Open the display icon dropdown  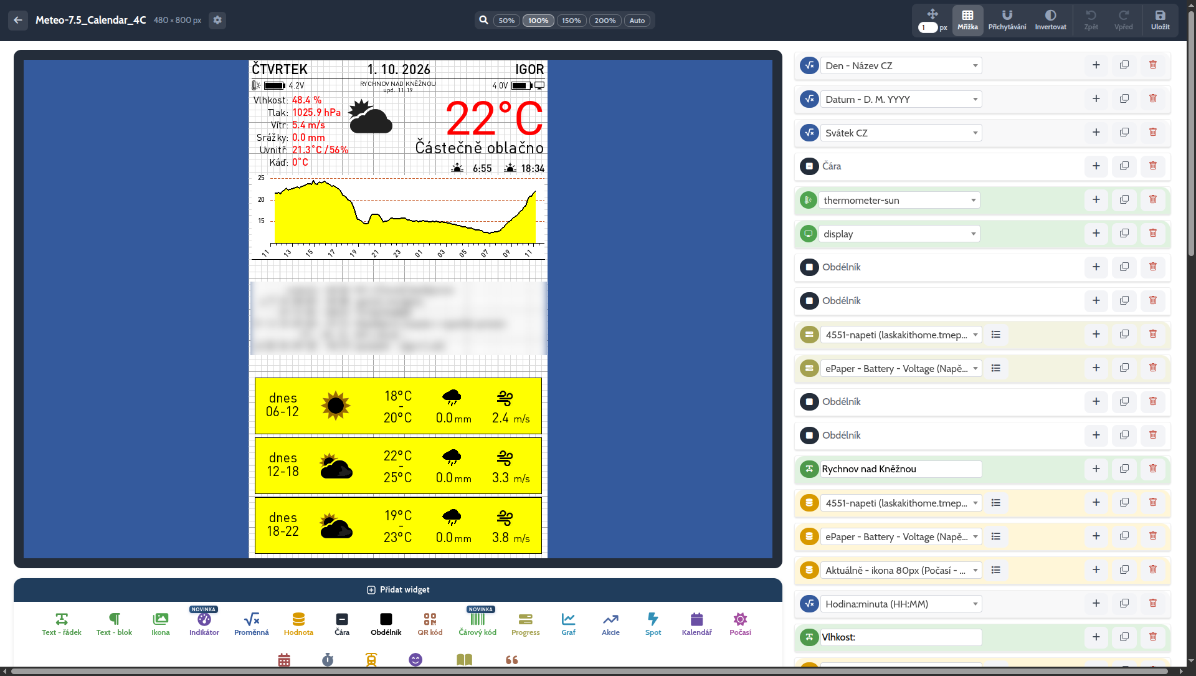(x=899, y=234)
